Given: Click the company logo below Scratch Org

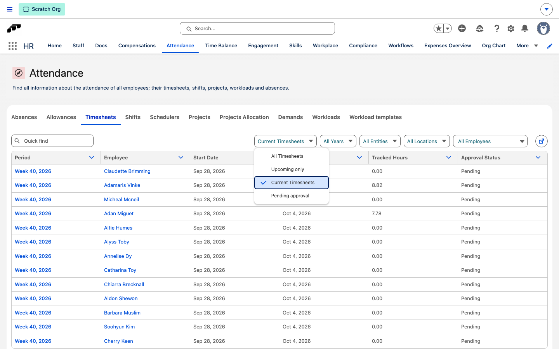Looking at the screenshot, I should pyautogui.click(x=14, y=28).
